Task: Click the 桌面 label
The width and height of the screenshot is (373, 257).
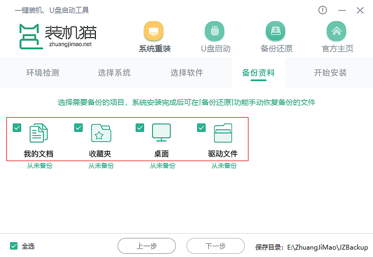Action: 162,154
